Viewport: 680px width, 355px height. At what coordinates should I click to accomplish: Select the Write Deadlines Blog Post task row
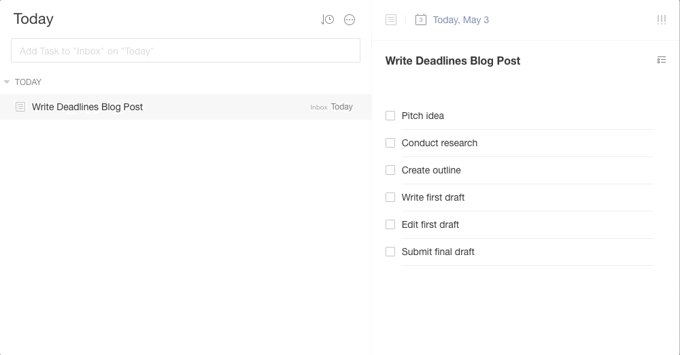[170, 107]
